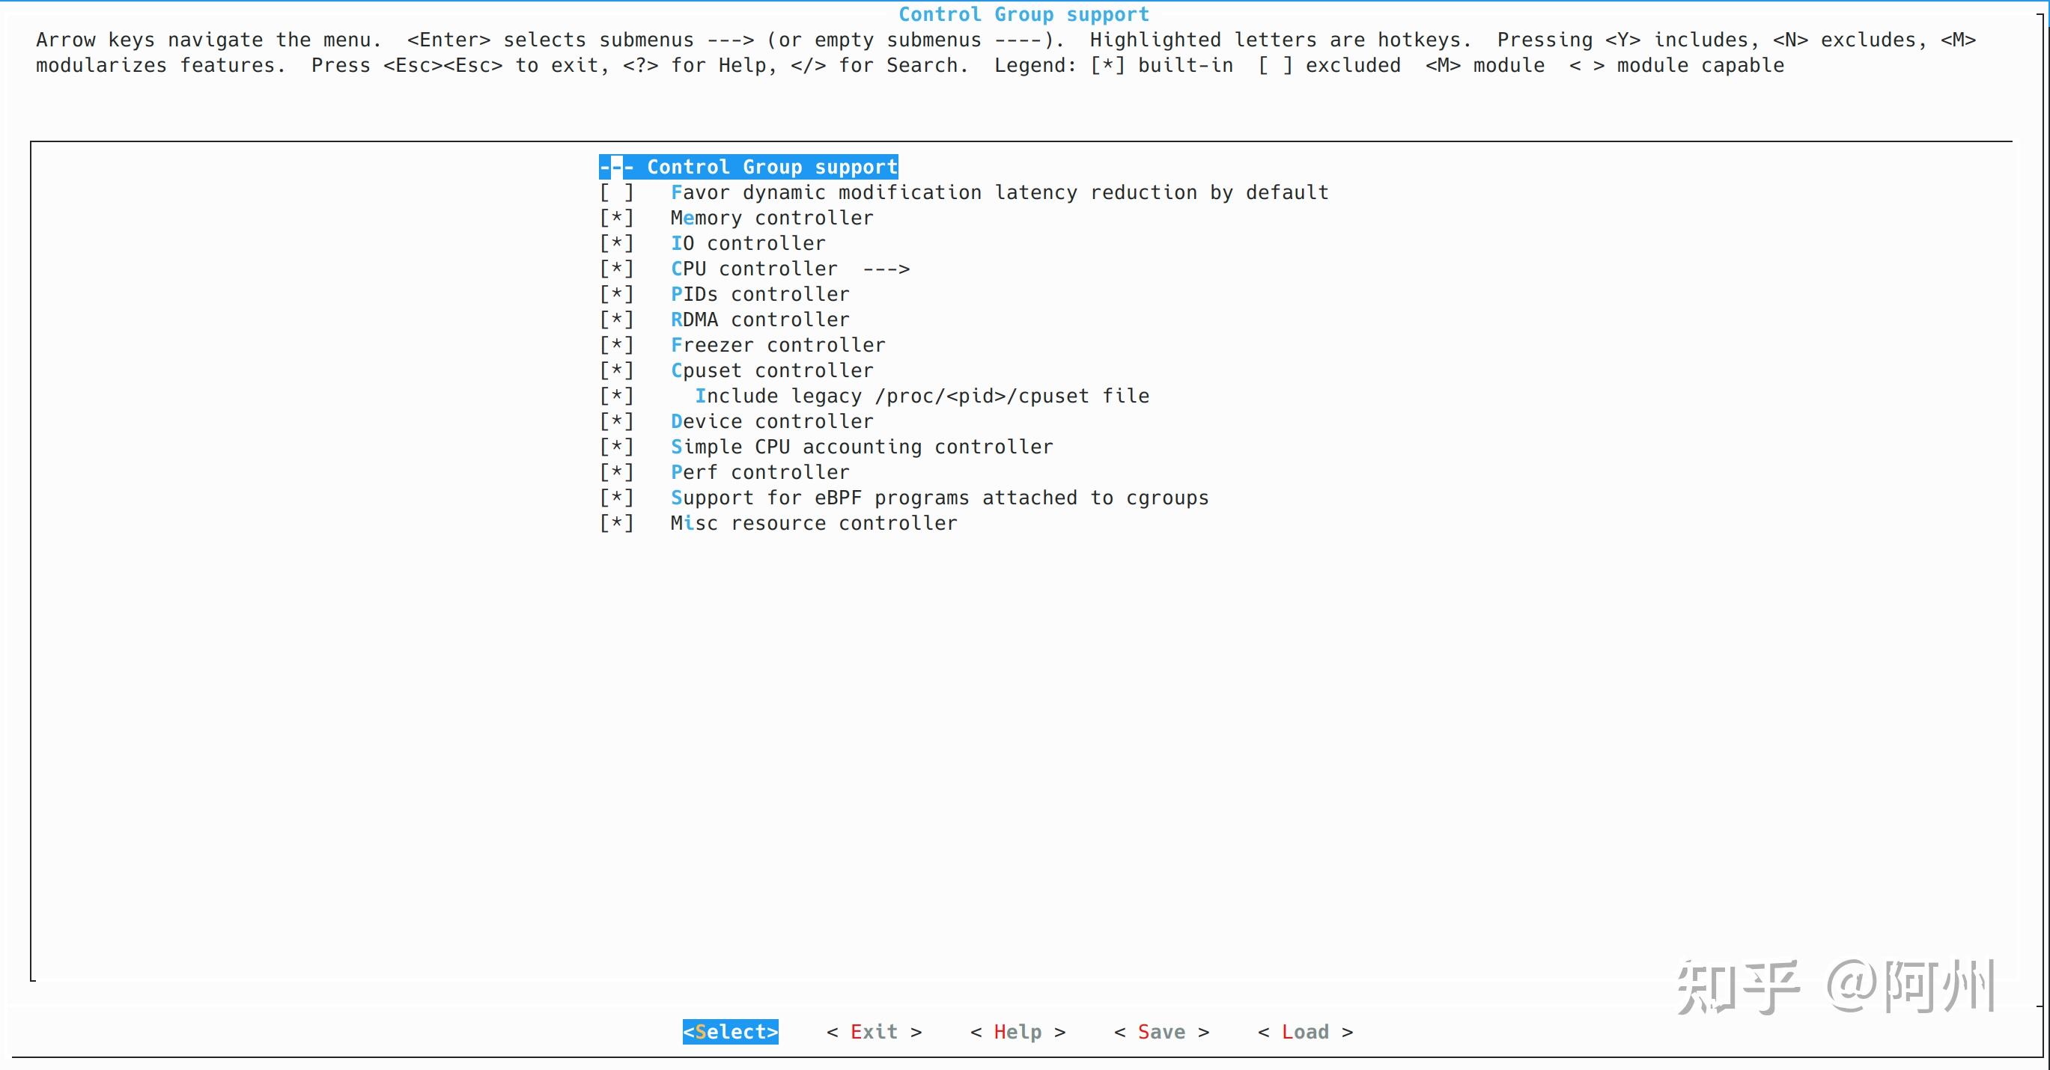Screen dimensions: 2050x1070
Task: Click the Select button
Action: 730,1031
